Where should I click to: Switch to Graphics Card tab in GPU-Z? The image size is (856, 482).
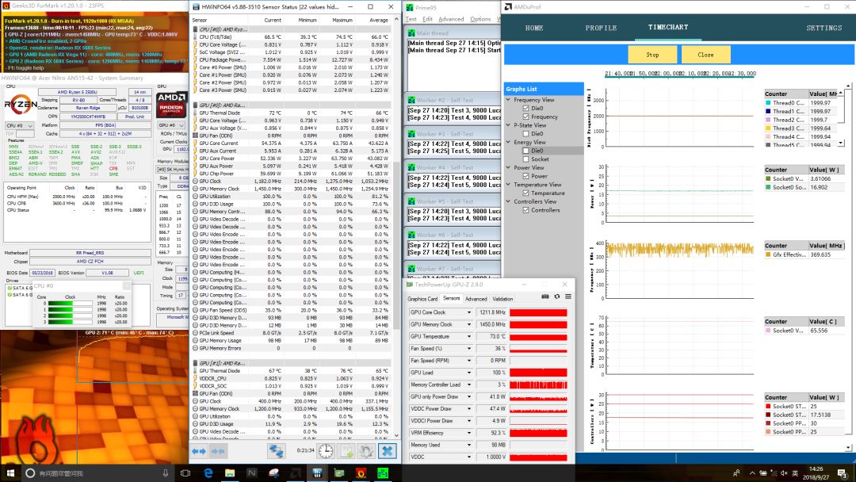(x=422, y=299)
